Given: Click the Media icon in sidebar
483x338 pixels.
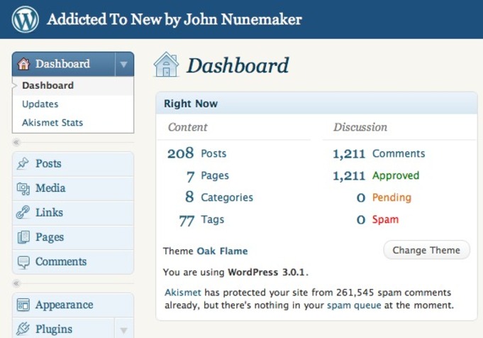Looking at the screenshot, I should tap(23, 188).
